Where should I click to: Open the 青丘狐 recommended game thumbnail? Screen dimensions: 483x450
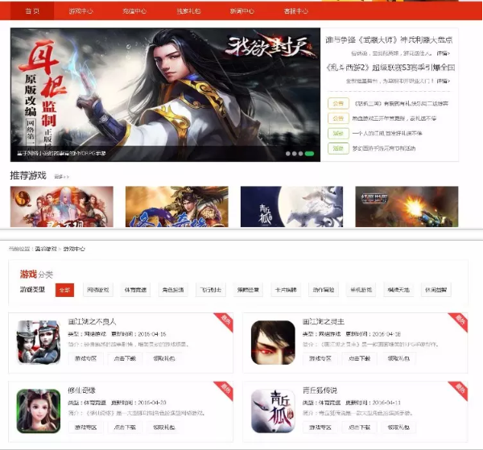[291, 207]
